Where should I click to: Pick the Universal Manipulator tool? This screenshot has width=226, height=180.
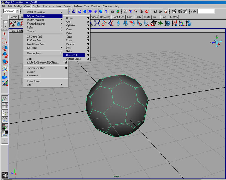[5, 69]
